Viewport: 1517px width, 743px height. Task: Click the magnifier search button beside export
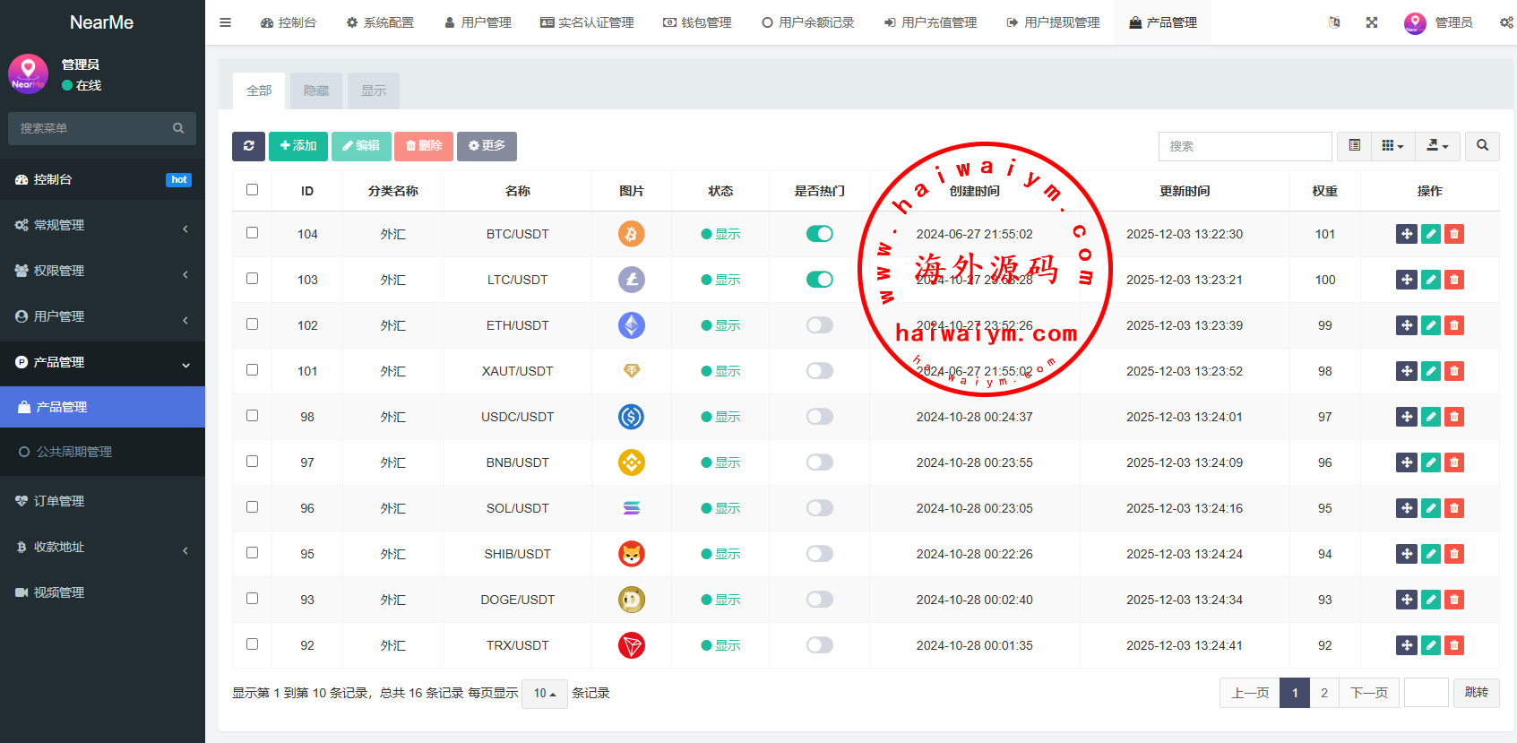tap(1482, 146)
